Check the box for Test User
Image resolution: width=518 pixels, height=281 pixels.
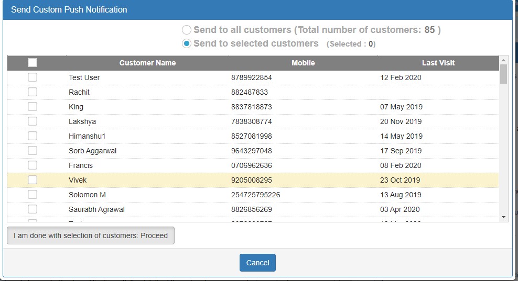pos(33,77)
